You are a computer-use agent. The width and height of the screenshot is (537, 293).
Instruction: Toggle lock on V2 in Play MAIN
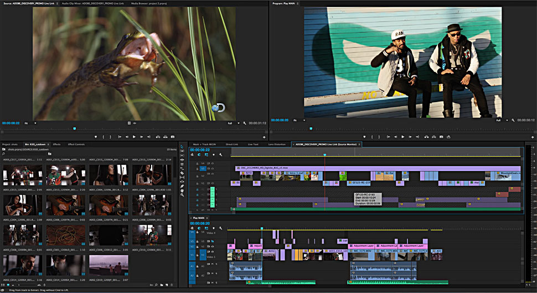point(197,247)
